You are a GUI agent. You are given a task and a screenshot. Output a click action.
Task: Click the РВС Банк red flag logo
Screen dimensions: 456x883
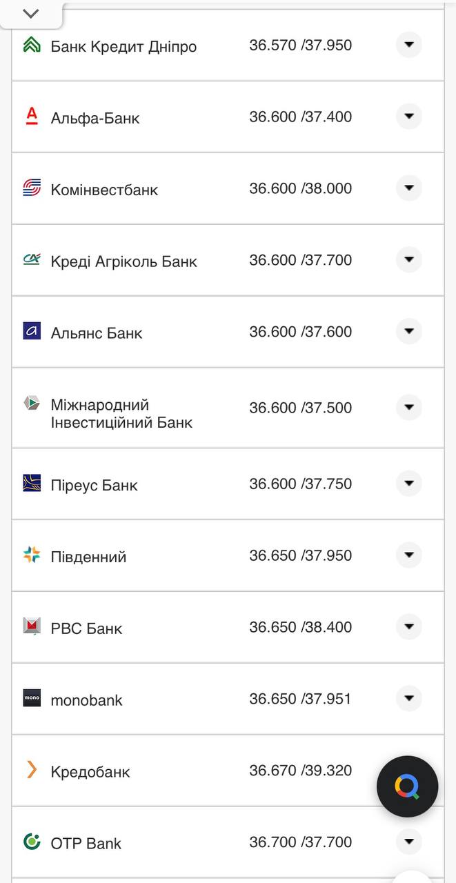point(32,627)
